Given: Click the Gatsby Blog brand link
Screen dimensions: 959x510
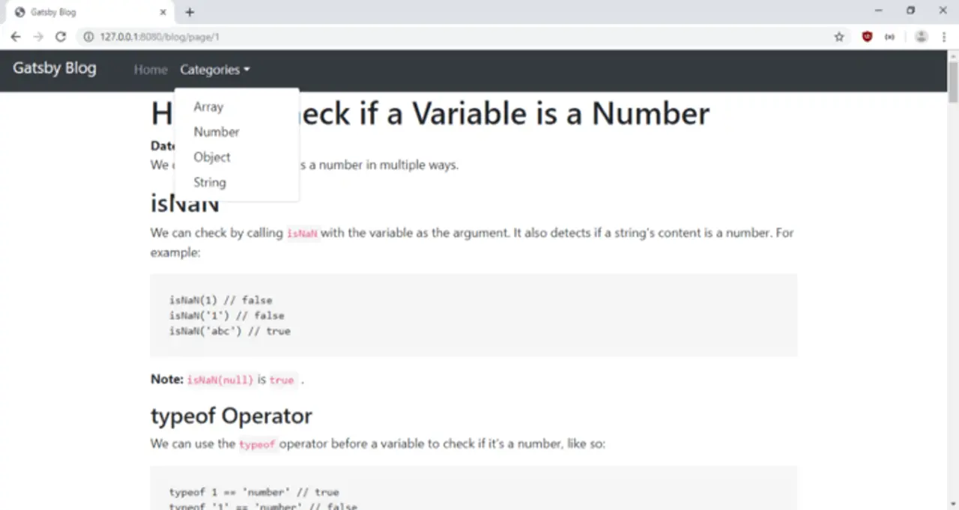Looking at the screenshot, I should point(55,68).
